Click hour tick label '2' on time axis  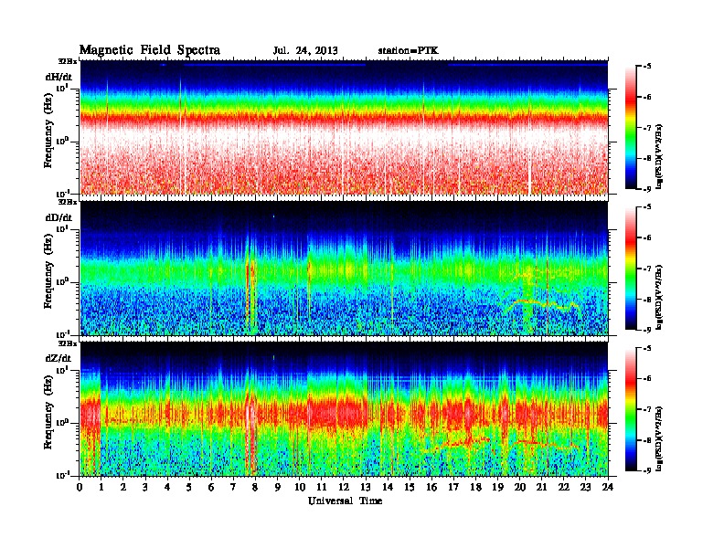[123, 487]
